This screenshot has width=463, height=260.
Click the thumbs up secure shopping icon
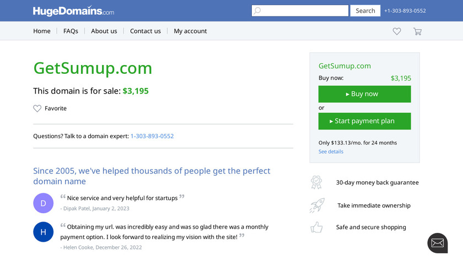tap(316, 227)
